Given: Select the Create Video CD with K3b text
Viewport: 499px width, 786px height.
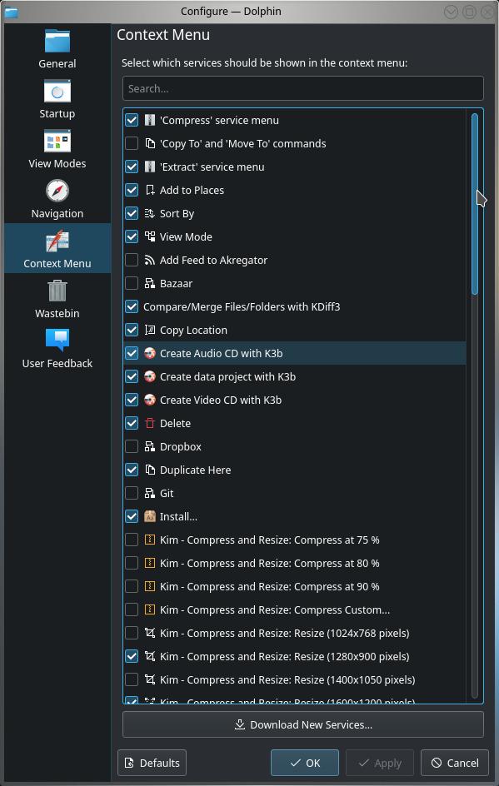Looking at the screenshot, I should (221, 400).
